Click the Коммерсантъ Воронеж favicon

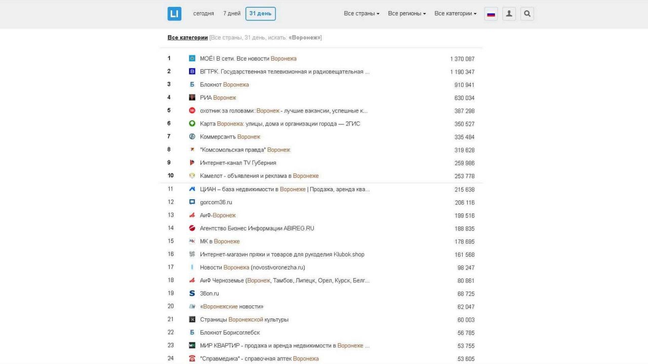(192, 136)
